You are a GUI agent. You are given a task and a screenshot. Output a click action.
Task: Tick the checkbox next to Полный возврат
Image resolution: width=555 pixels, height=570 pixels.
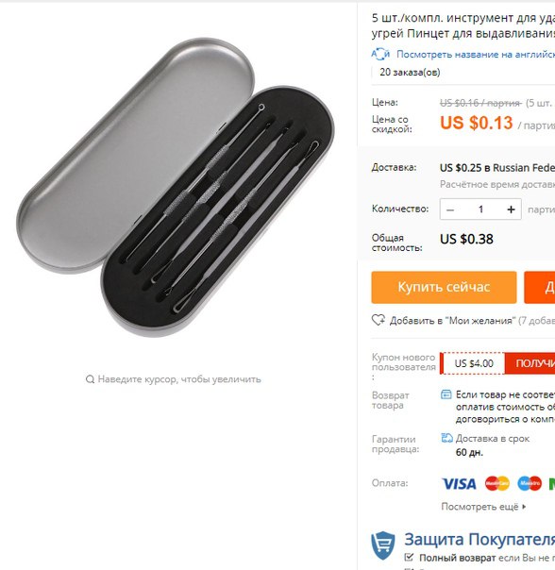[x=409, y=558]
